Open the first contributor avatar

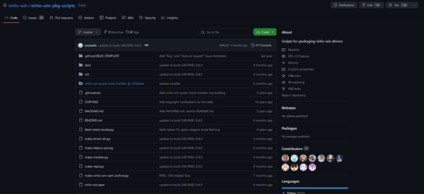[x=285, y=158]
